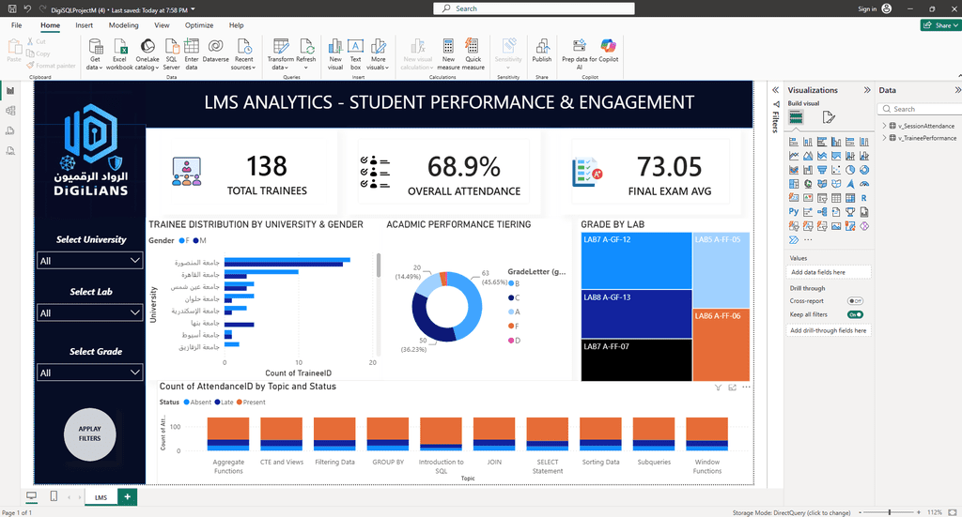Open the Optimize ribbon tab
Viewport: 962px width, 517px height.
[199, 25]
